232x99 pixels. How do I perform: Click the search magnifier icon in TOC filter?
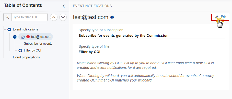click(x=7, y=17)
